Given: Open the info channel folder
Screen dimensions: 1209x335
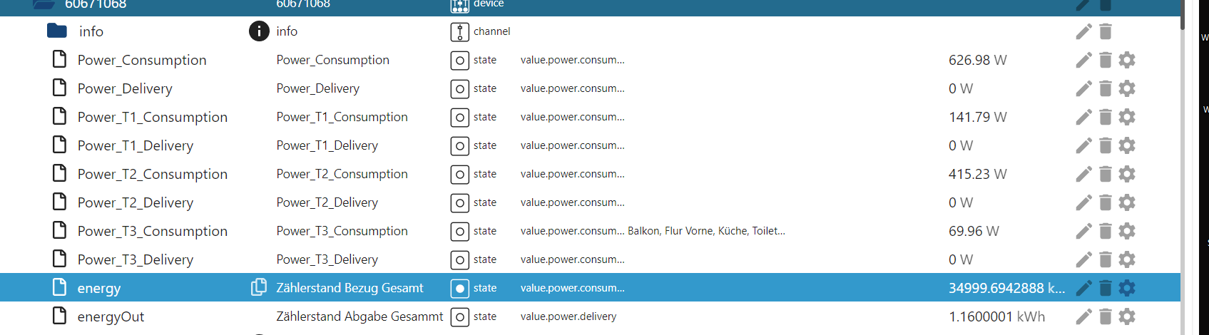Looking at the screenshot, I should 57,31.
